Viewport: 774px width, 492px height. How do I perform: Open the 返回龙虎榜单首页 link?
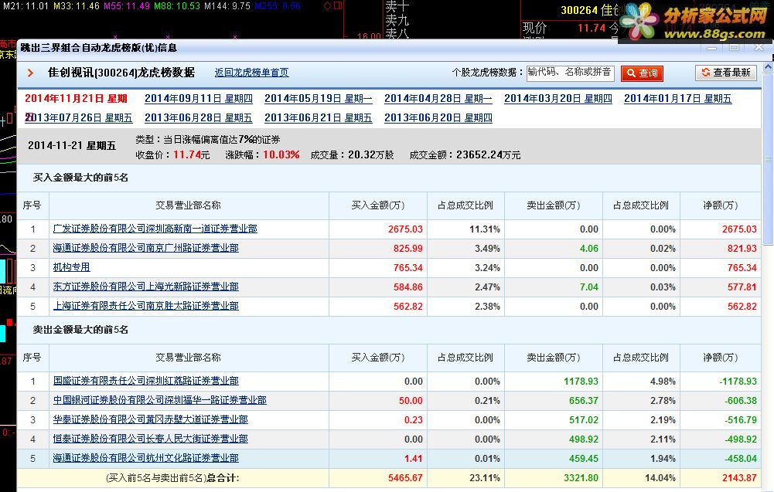251,73
